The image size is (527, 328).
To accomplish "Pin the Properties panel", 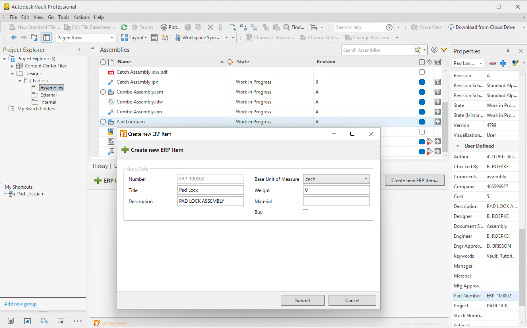I will coord(508,51).
